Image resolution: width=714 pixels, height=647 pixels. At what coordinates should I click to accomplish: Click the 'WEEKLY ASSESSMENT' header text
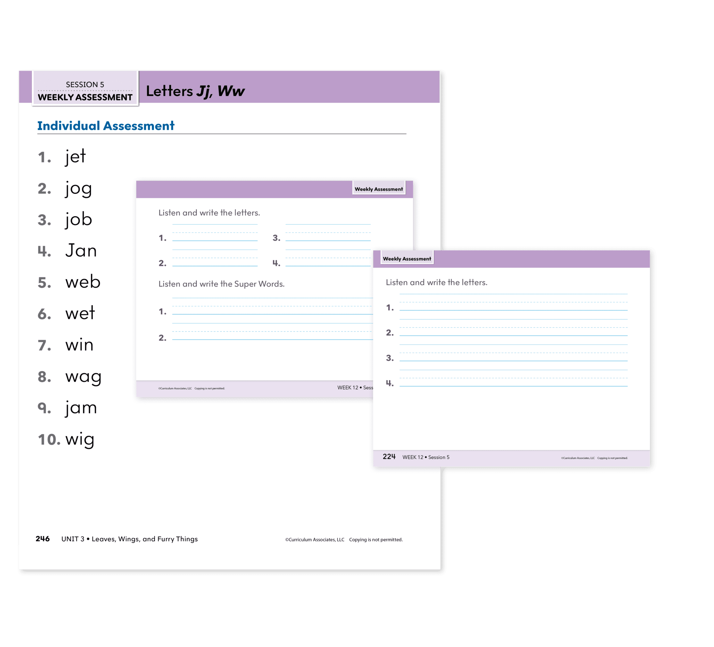point(85,97)
